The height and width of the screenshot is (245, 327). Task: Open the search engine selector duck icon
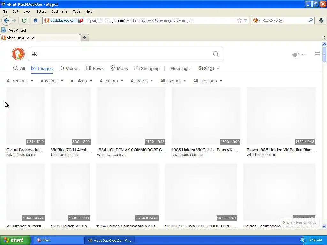pos(256,20)
